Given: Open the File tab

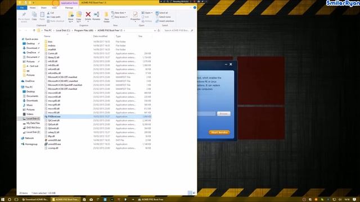Looking at the screenshot, I should click(22, 8).
